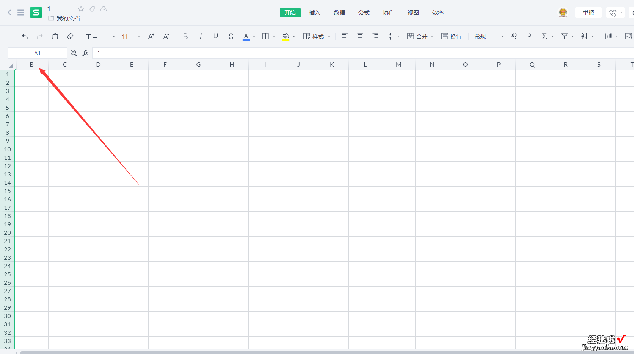634x354 pixels.
Task: Increase font size with A+ icon
Action: (151, 36)
